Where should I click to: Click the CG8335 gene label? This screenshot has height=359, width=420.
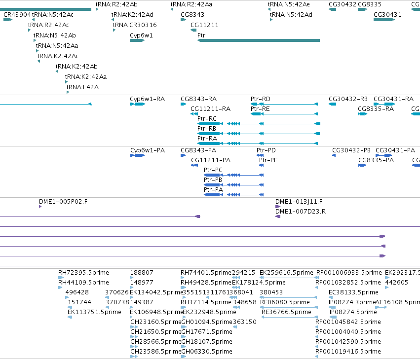370,4
